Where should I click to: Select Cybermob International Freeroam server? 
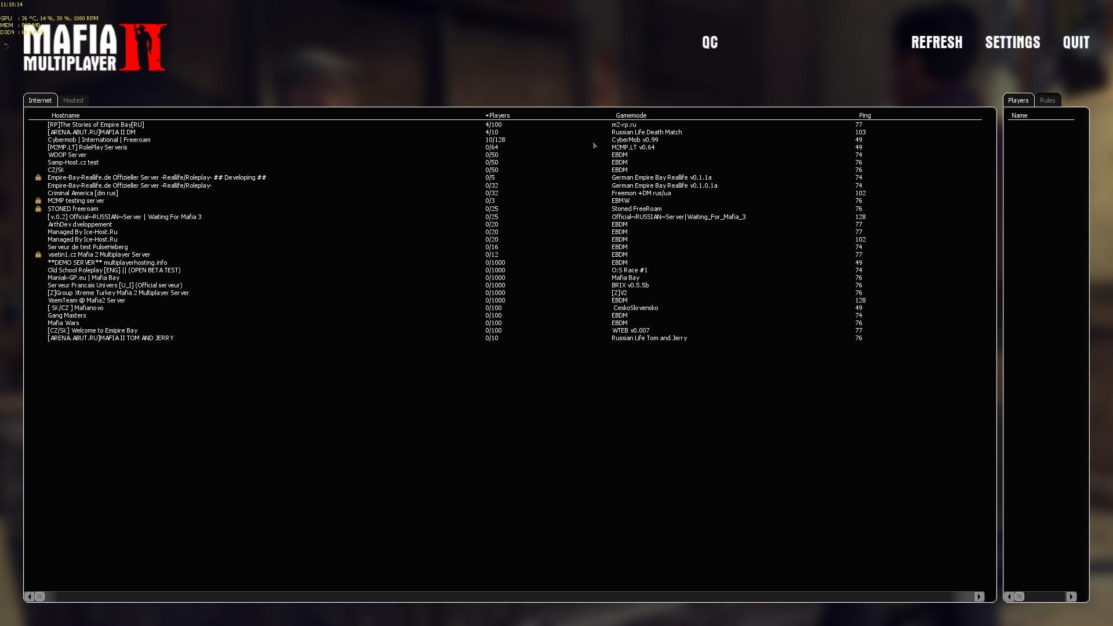click(x=99, y=140)
